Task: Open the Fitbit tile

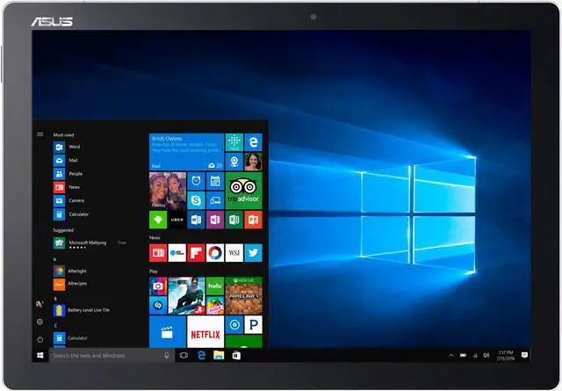Action: pos(234,142)
